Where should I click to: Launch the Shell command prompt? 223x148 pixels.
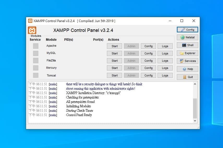pos(187,45)
